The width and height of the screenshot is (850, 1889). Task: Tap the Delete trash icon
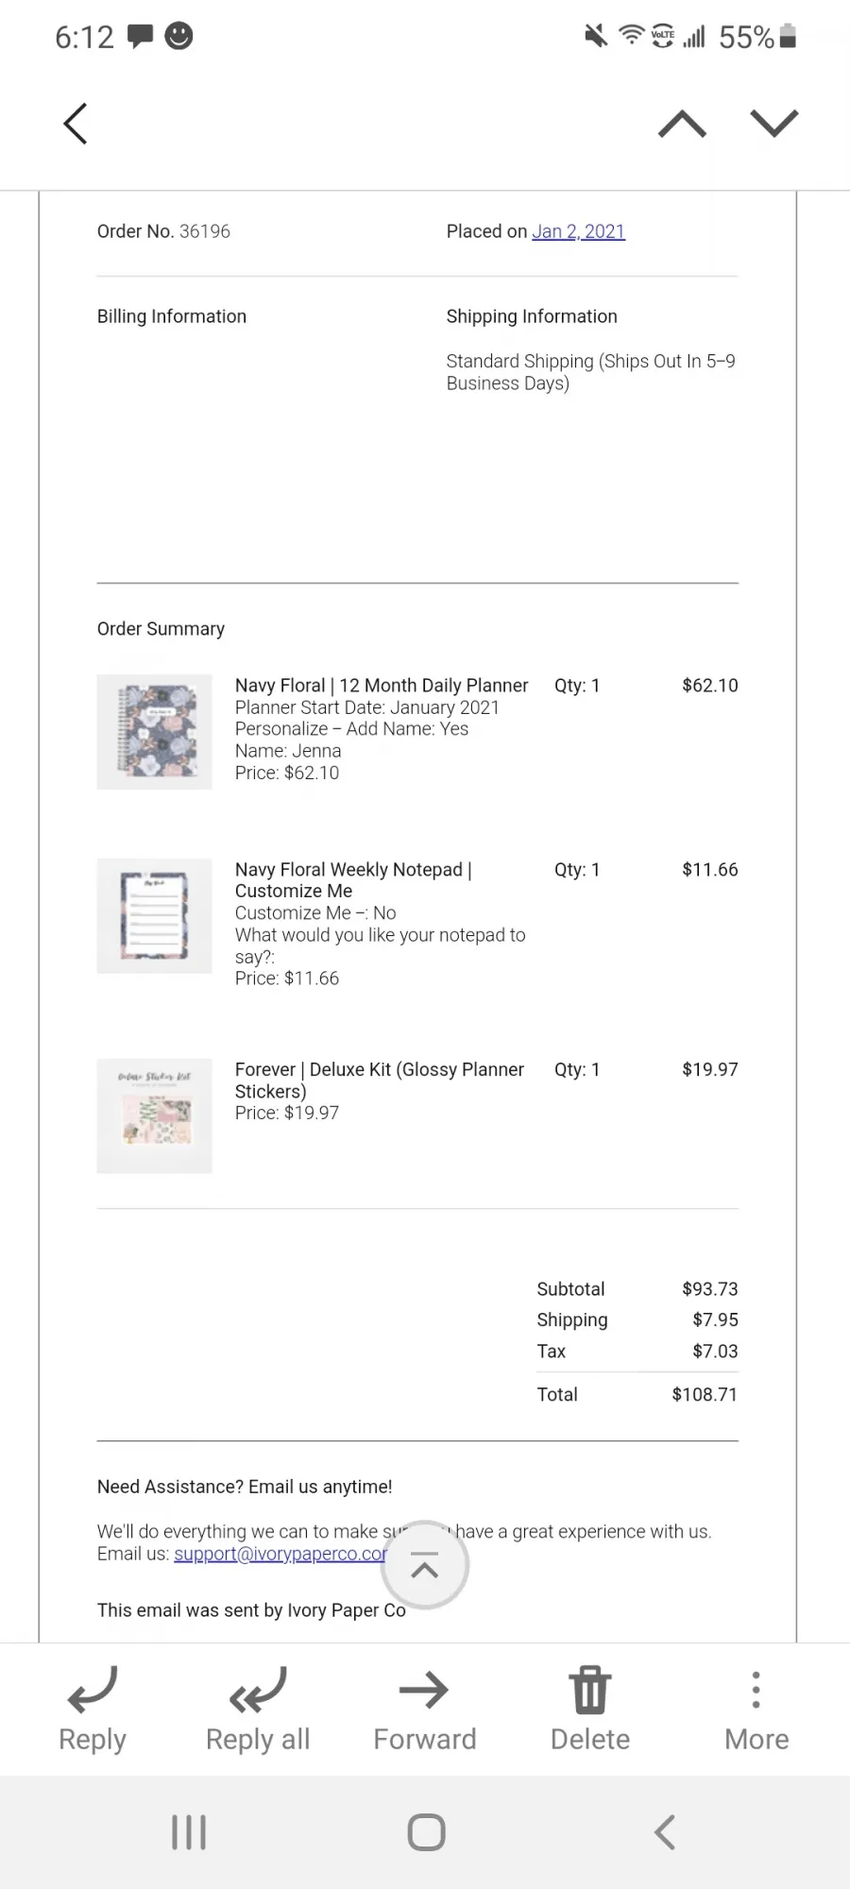click(590, 1691)
